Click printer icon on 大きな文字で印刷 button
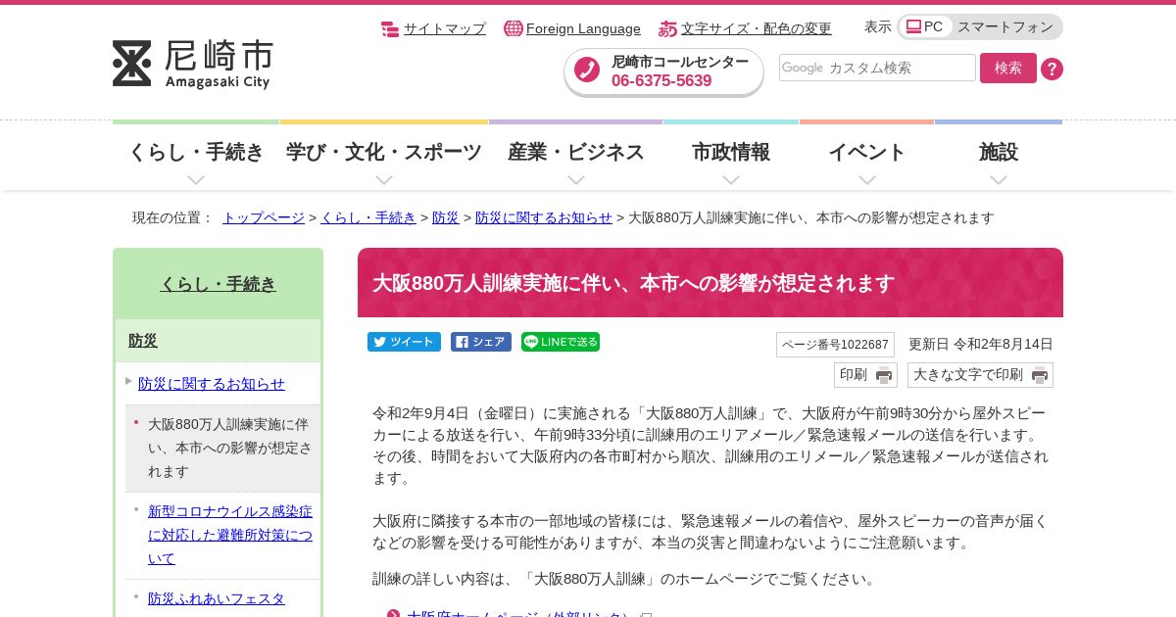The height and width of the screenshot is (617, 1176). (1039, 375)
